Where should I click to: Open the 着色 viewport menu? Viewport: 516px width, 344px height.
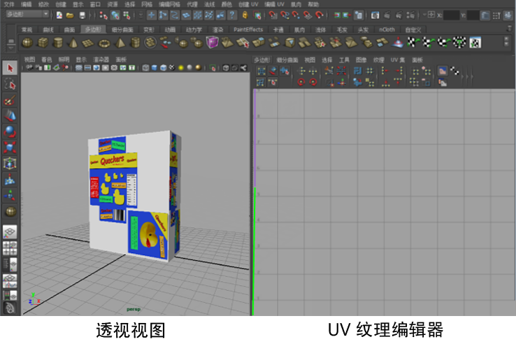pos(46,60)
